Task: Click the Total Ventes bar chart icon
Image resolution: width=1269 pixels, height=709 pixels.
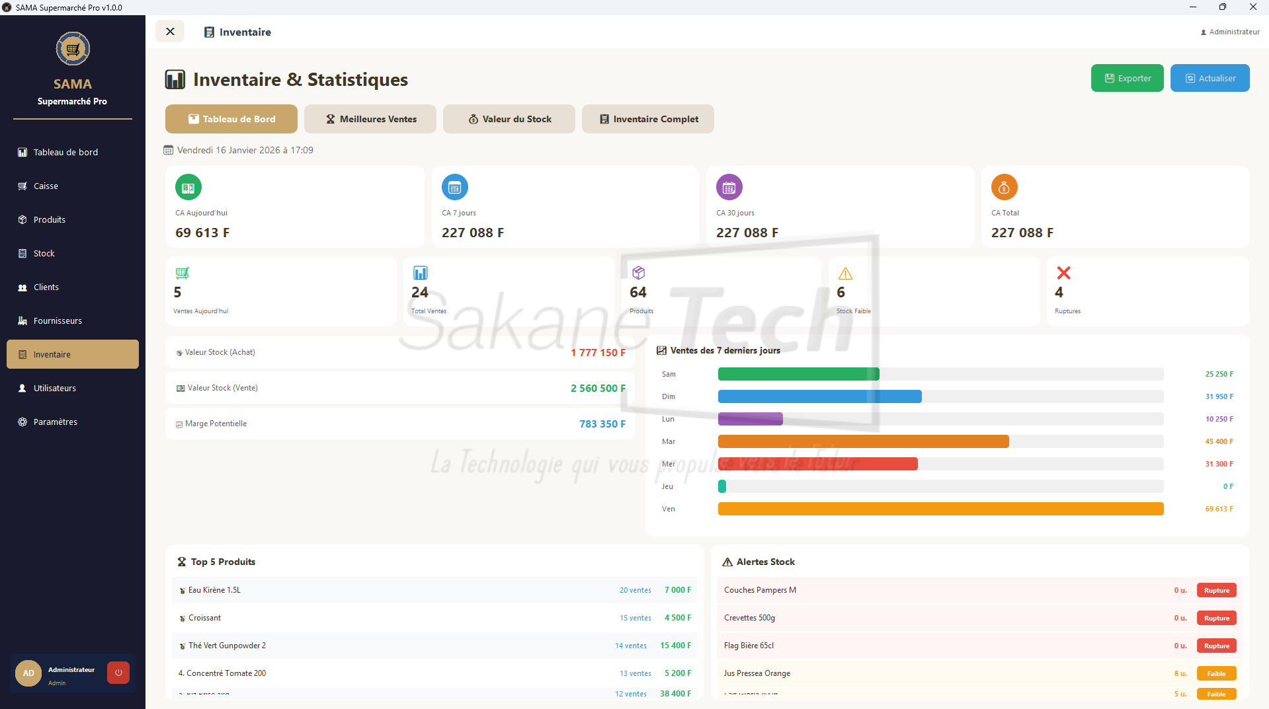Action: pos(421,273)
